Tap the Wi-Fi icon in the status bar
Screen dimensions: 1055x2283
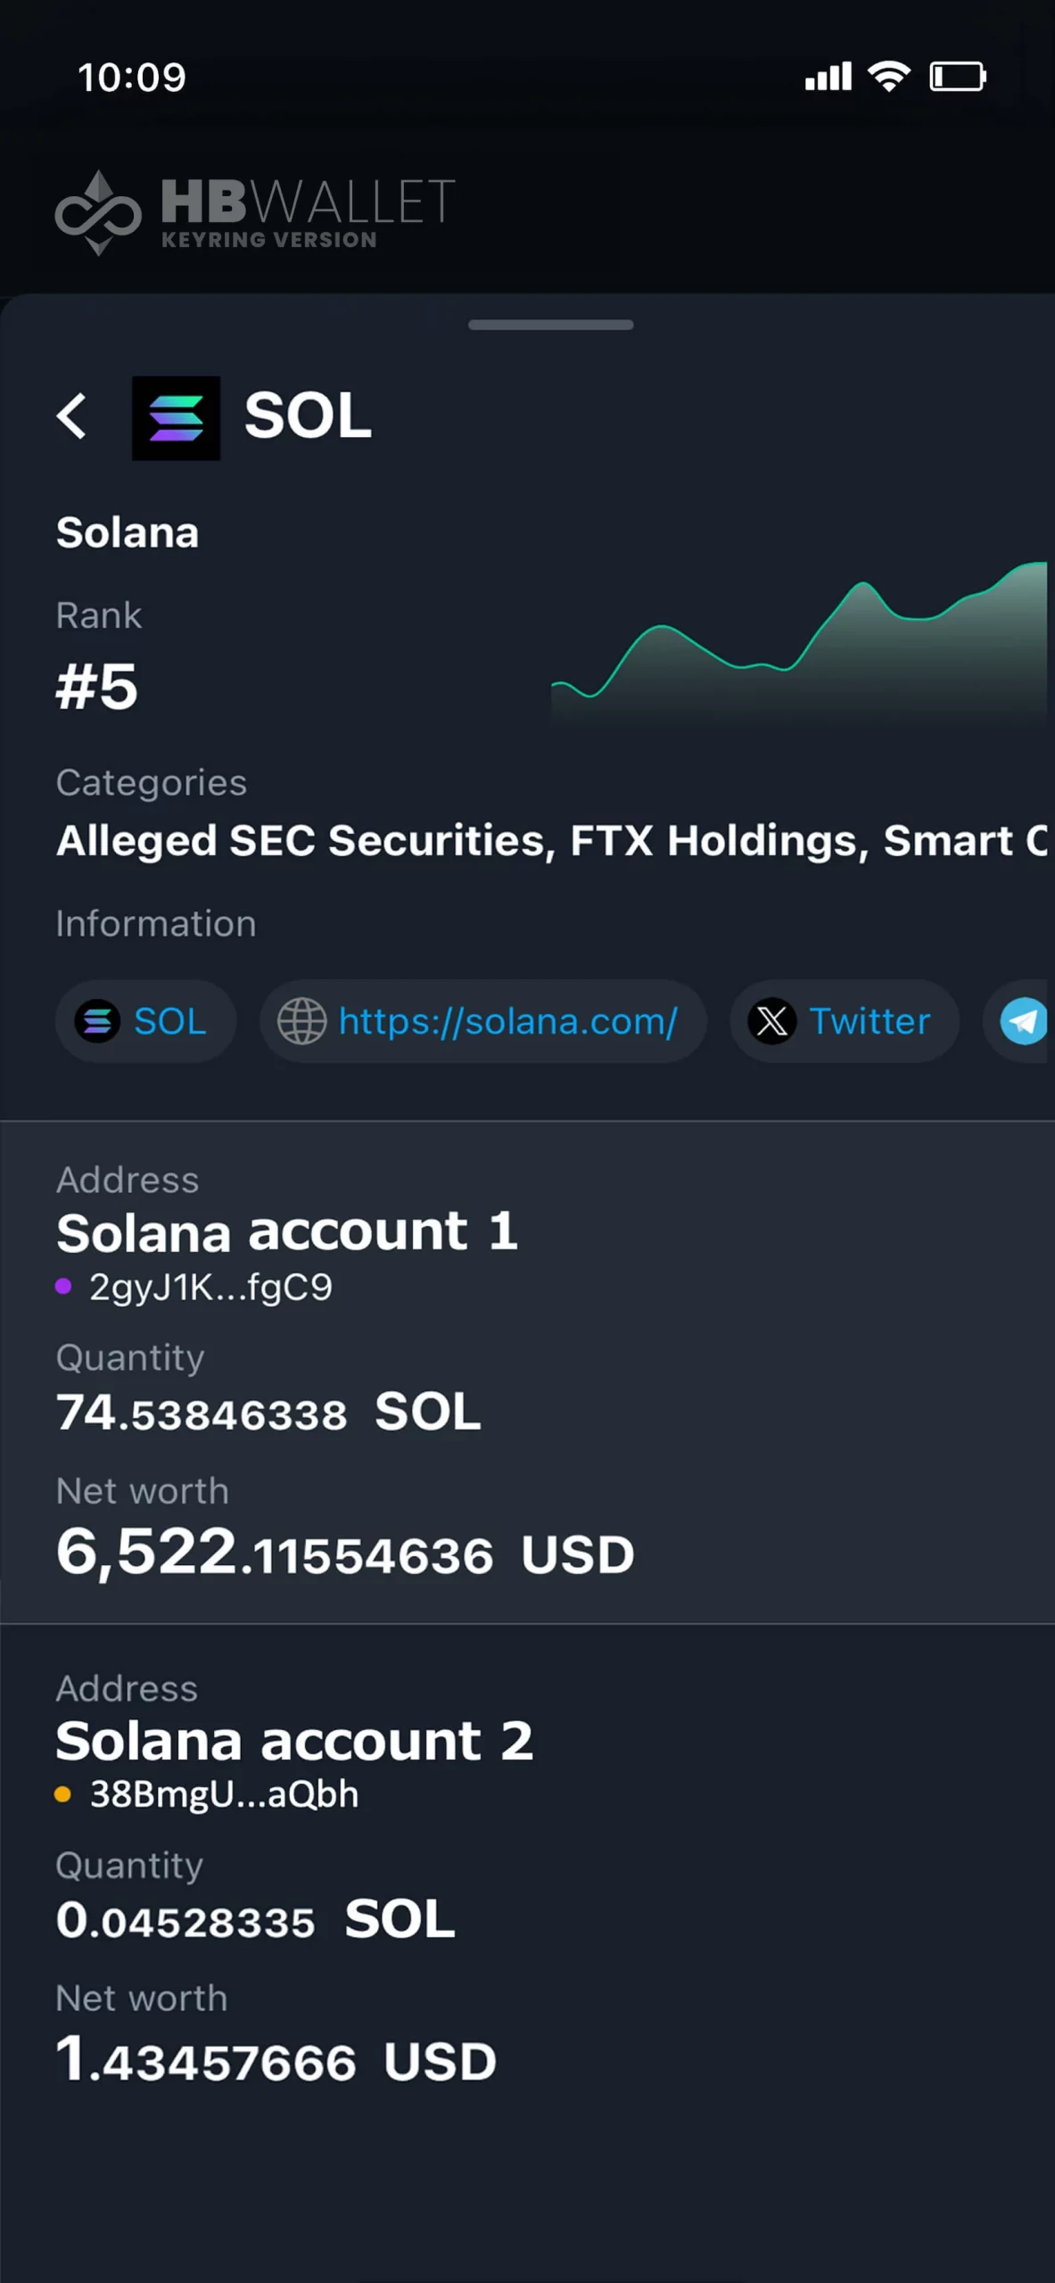pos(888,78)
